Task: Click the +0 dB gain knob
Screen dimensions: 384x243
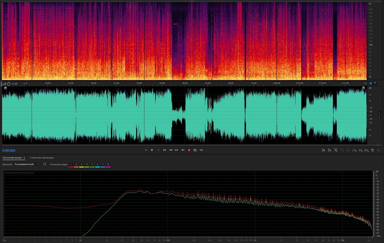Action: click(9, 84)
